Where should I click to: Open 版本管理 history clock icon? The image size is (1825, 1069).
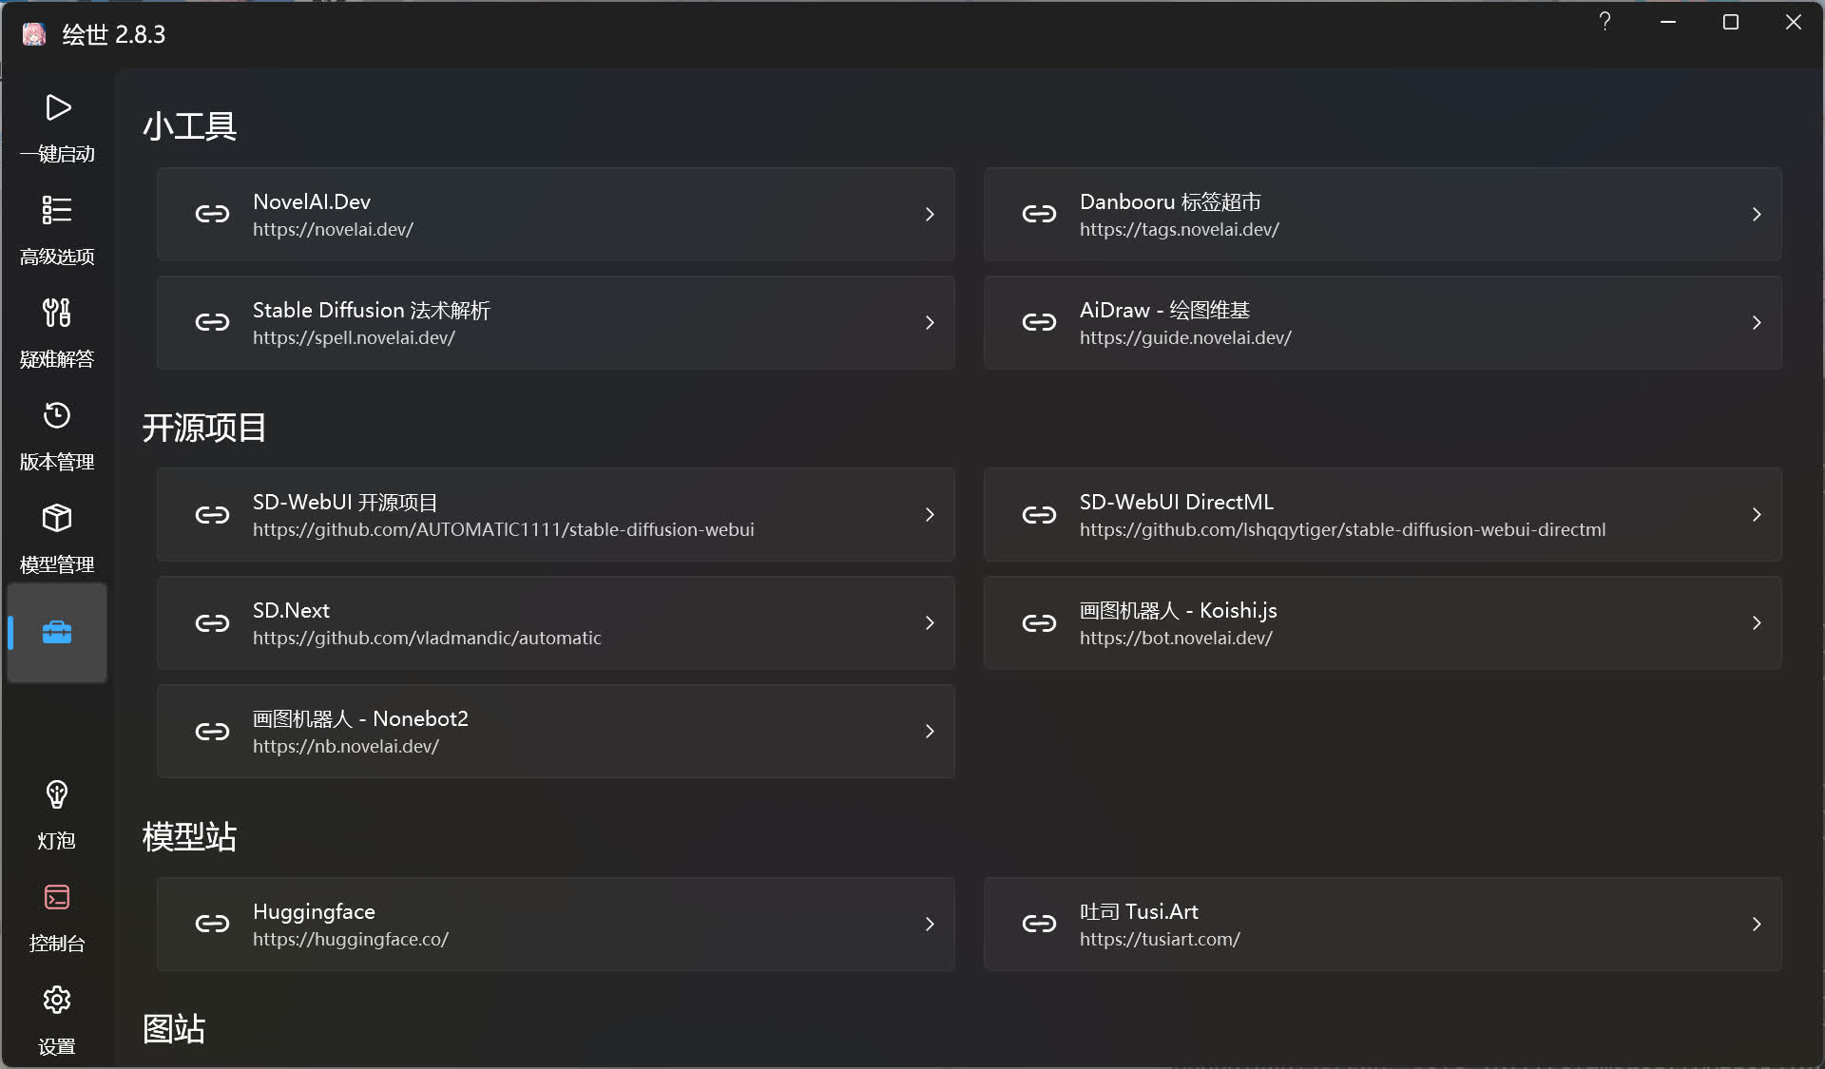(x=57, y=415)
